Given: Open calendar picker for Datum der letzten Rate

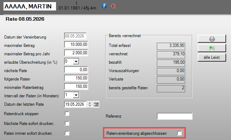Looking at the screenshot, I should click(x=96, y=104).
